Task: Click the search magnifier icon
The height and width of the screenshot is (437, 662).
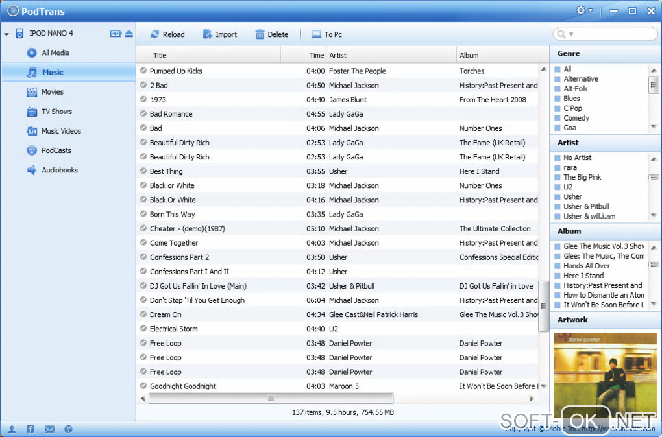Action: pyautogui.click(x=561, y=34)
